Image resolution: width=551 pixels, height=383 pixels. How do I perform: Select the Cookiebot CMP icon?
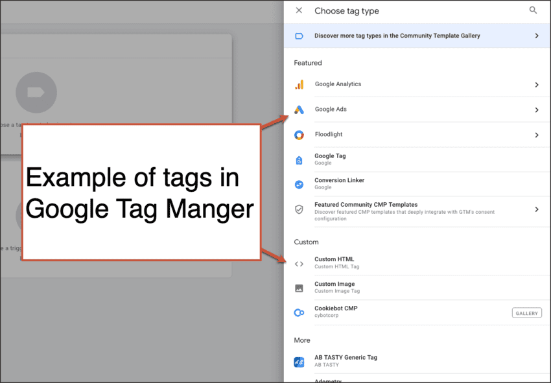click(299, 312)
